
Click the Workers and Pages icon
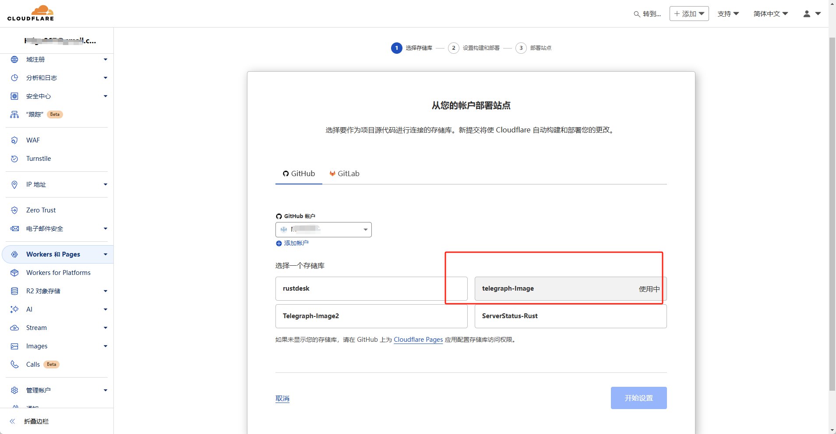point(14,254)
